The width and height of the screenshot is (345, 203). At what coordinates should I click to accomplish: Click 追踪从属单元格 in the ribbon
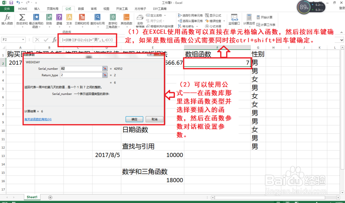tap(190, 21)
